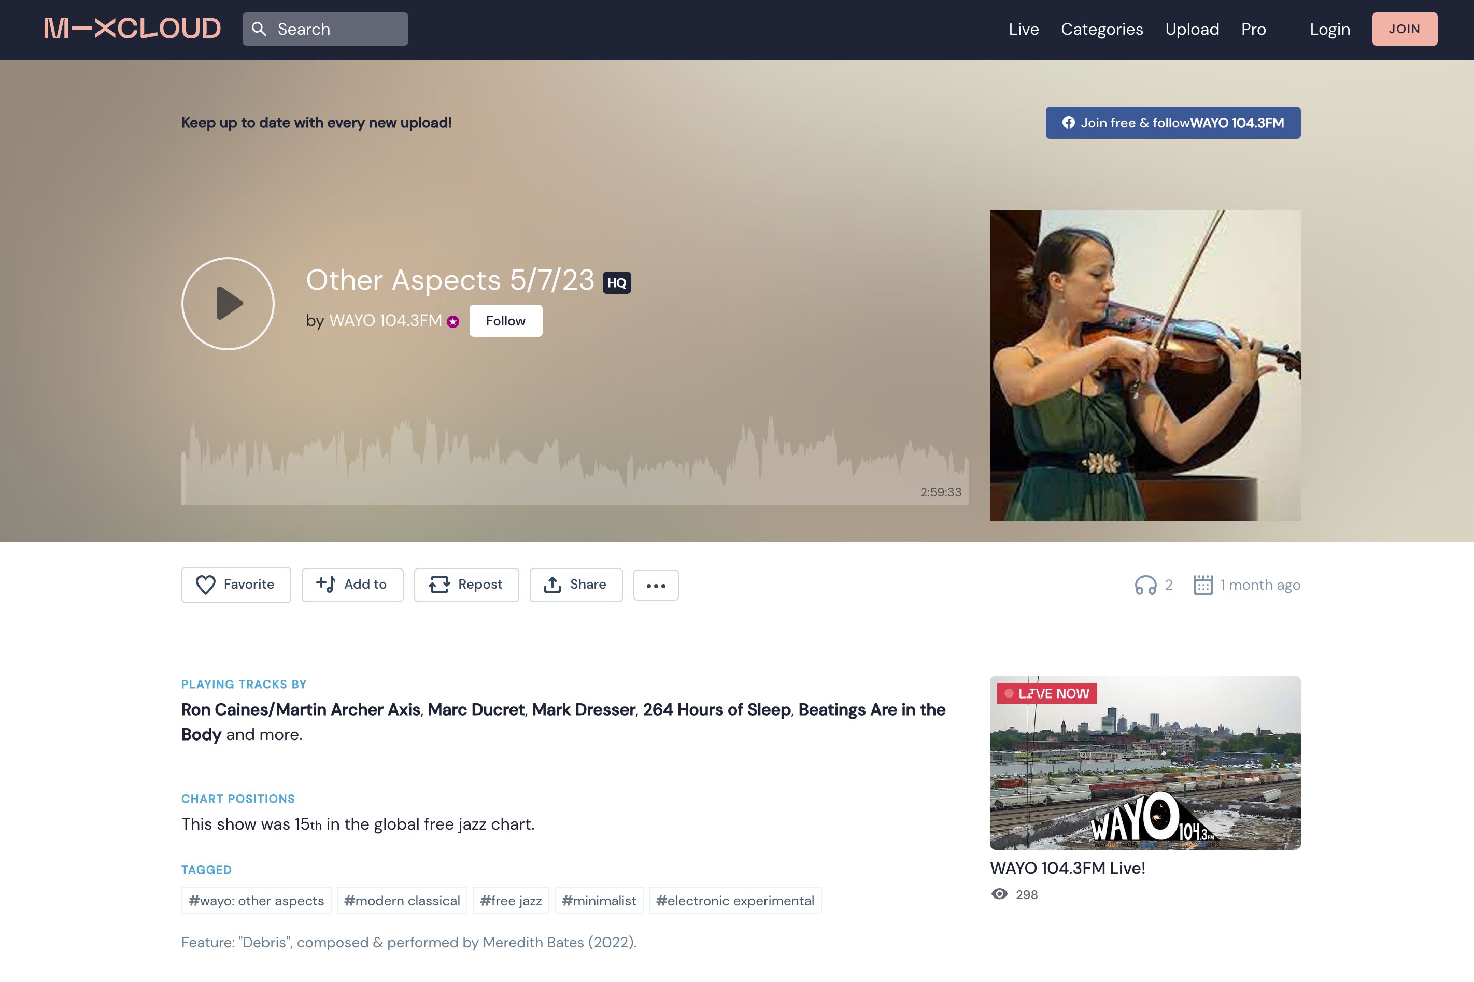Click the LIVE NOW badge

click(1047, 693)
